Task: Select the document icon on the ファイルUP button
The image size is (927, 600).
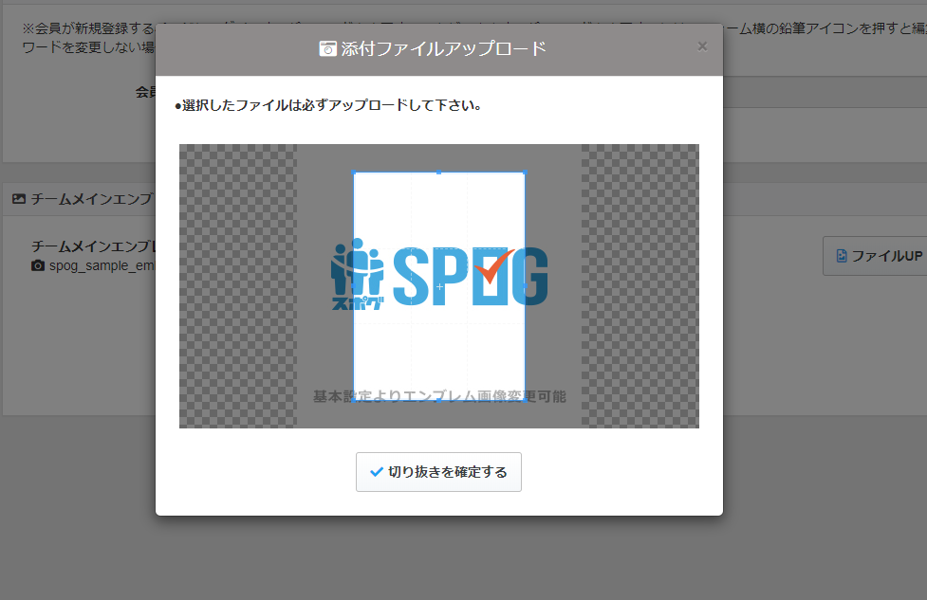Action: 843,256
